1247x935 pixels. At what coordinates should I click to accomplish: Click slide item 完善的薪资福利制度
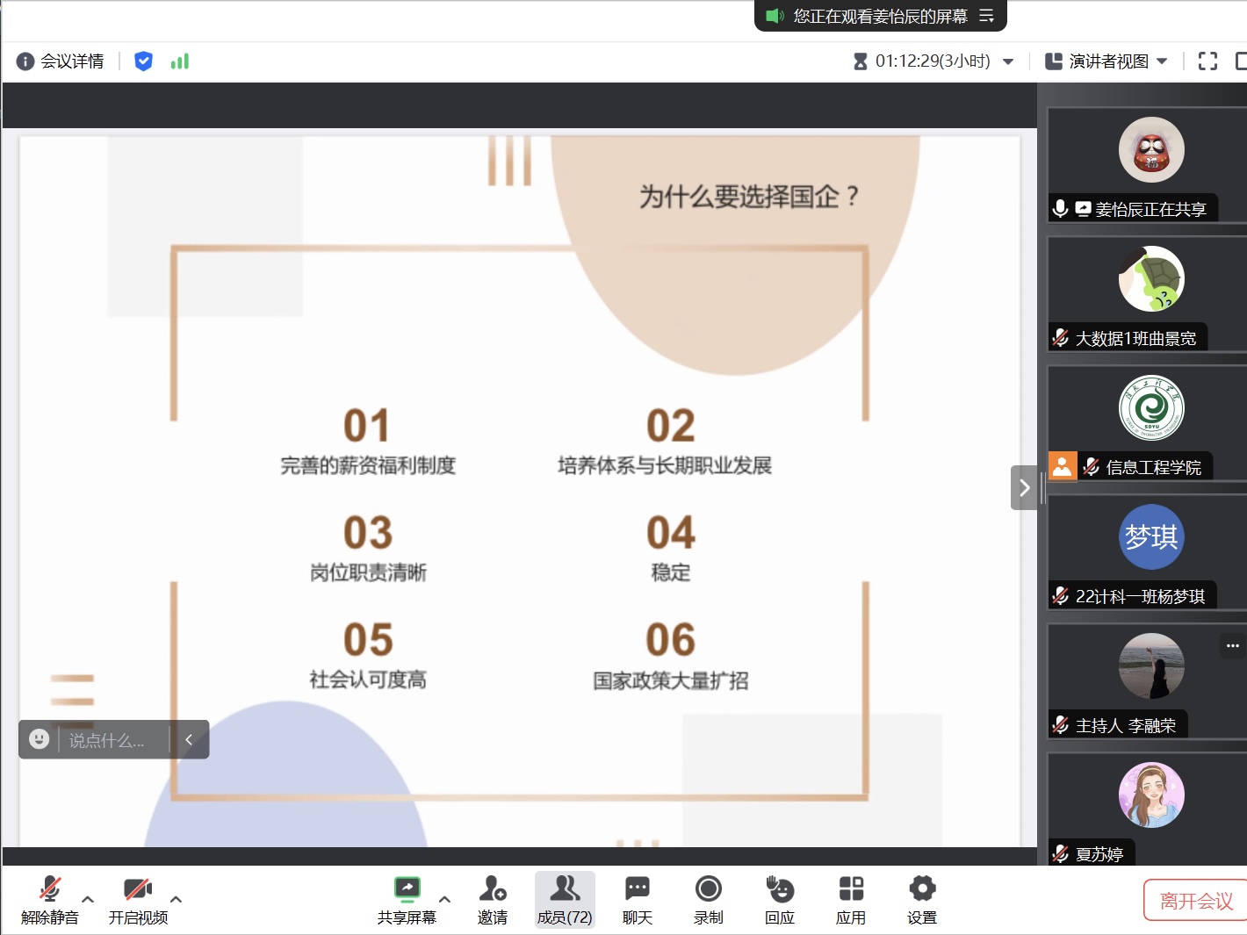click(x=368, y=465)
